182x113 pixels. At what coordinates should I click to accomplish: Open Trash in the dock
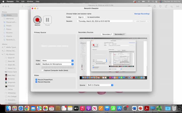pyautogui.click(x=174, y=108)
